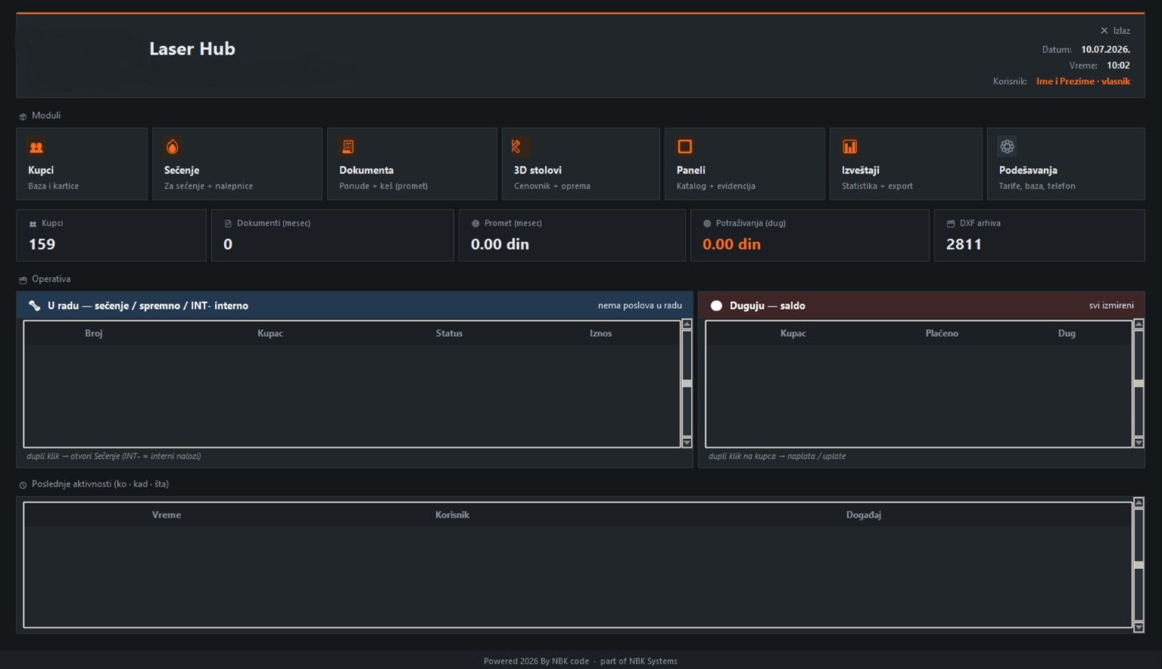Click the Promet value 0.00 din
Screen dimensions: 1162x669
pos(500,244)
